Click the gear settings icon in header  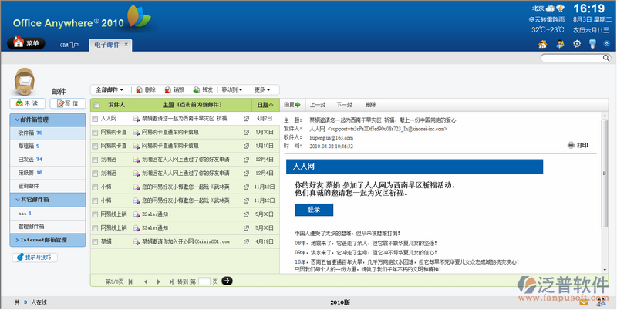576,44
